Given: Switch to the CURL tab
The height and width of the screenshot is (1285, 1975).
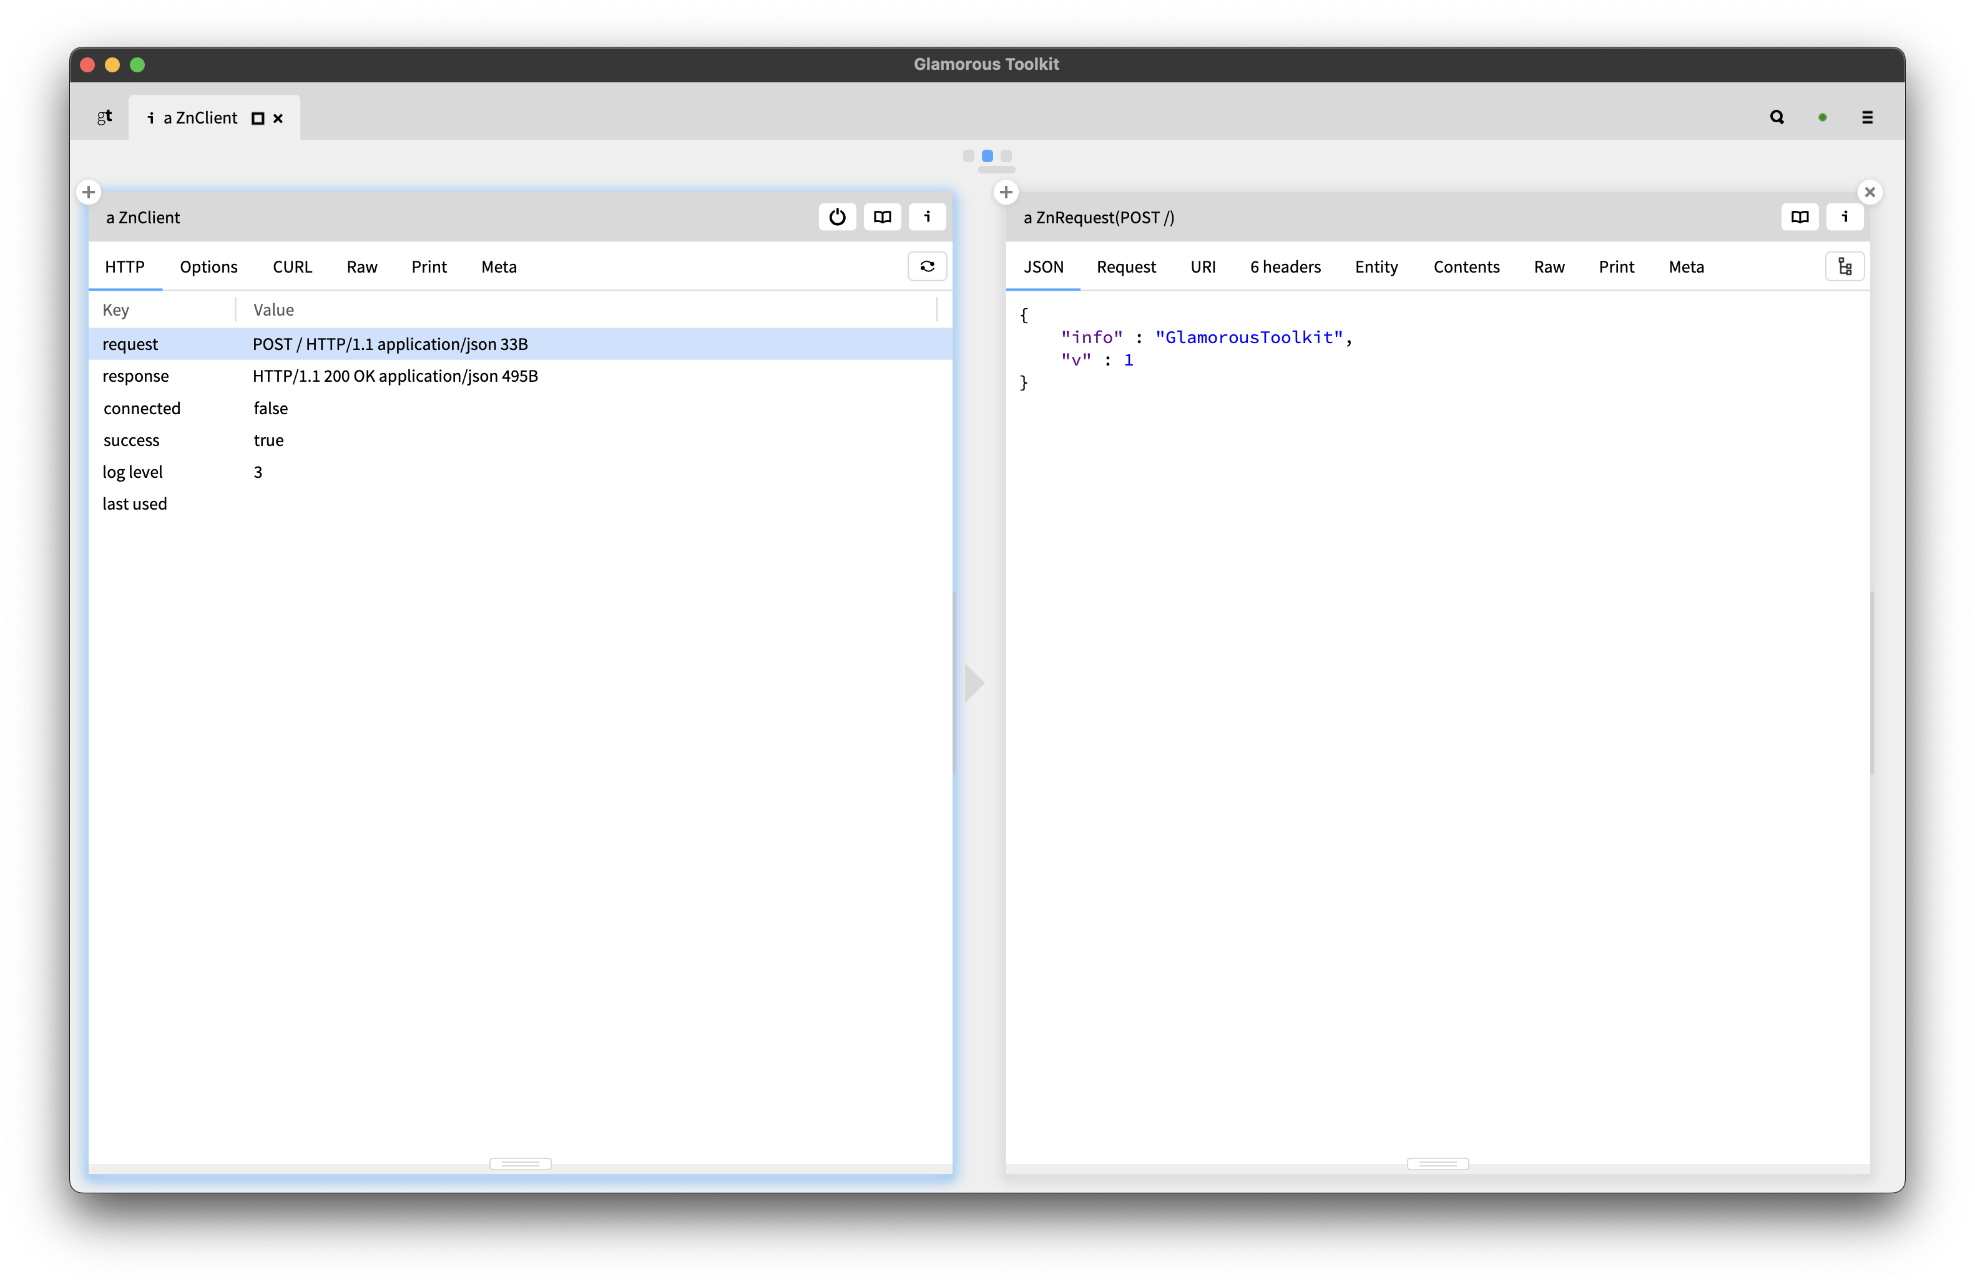Looking at the screenshot, I should point(292,266).
